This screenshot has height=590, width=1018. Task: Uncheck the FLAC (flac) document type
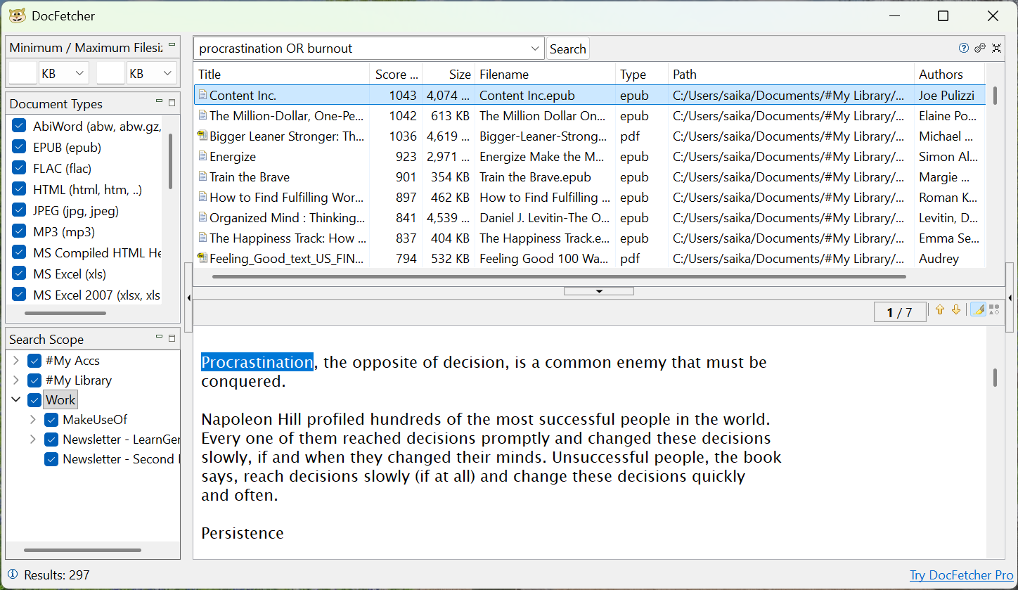point(20,169)
